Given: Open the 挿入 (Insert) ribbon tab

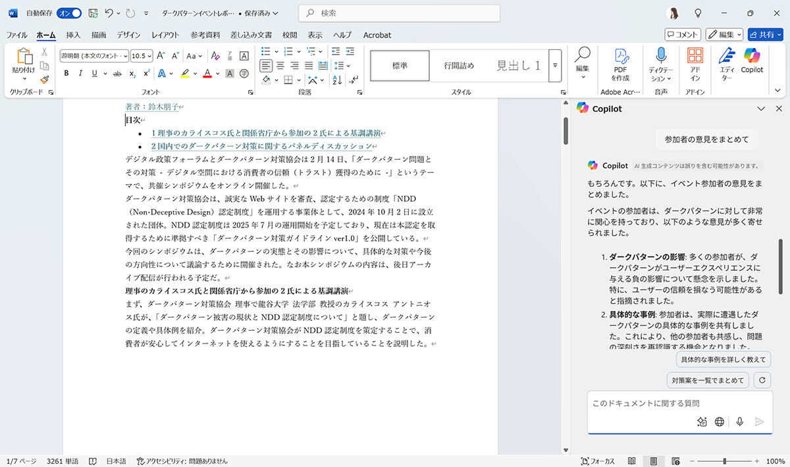Looking at the screenshot, I should tap(73, 35).
